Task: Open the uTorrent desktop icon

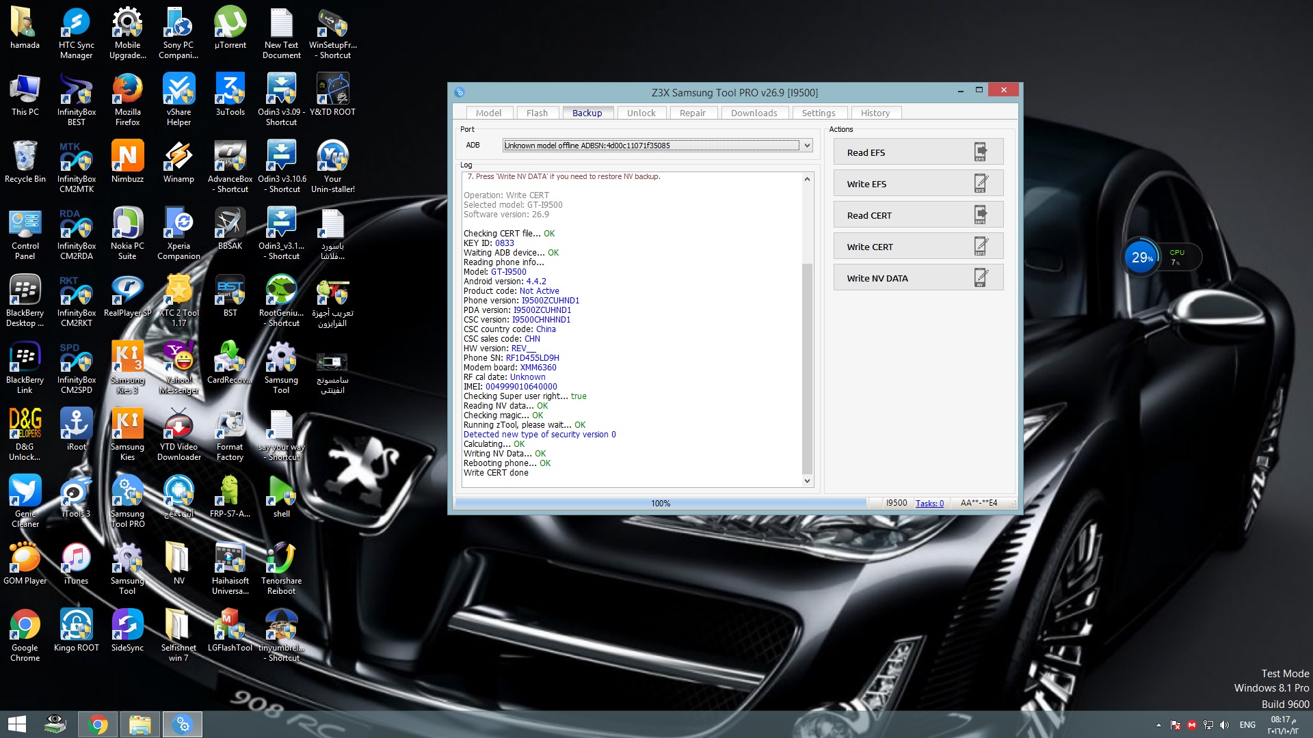Action: tap(230, 28)
